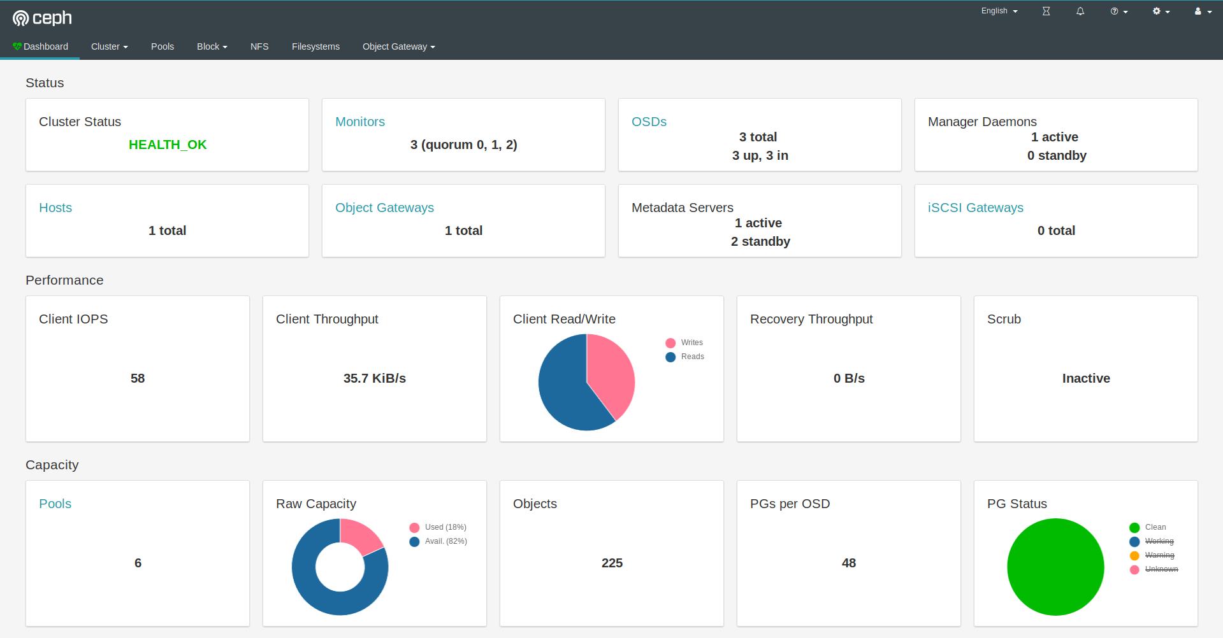Click the Dashboard health icon
The width and height of the screenshot is (1223, 638).
coord(17,46)
